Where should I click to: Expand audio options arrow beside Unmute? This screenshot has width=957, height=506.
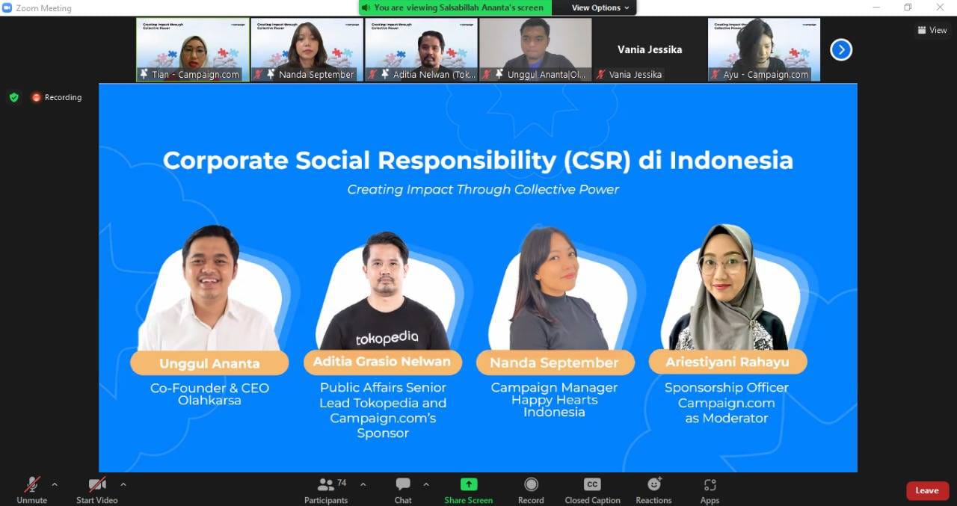pyautogui.click(x=55, y=484)
